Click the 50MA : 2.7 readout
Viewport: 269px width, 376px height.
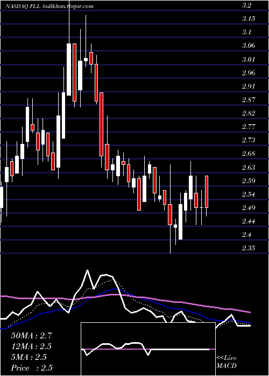(x=31, y=336)
